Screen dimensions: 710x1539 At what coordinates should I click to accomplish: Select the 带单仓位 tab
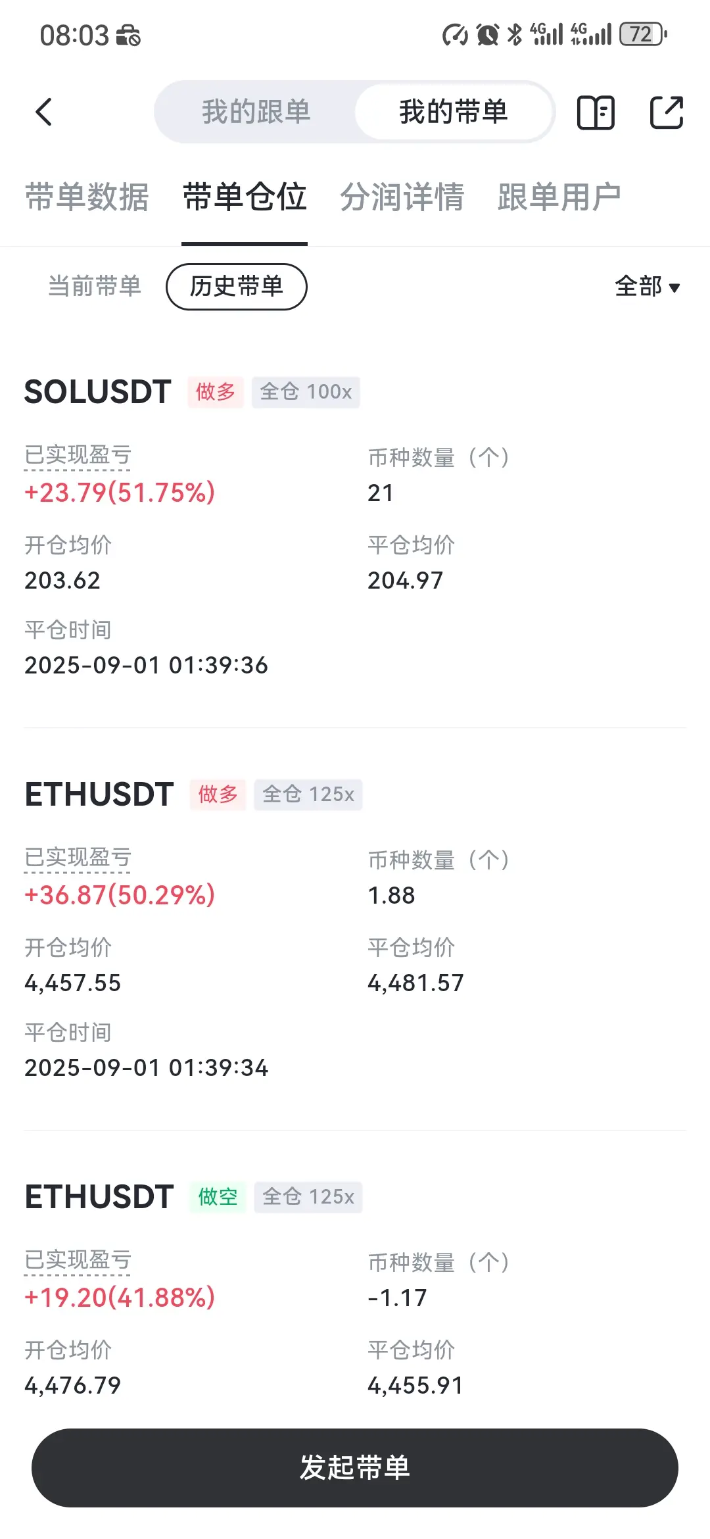pos(245,197)
